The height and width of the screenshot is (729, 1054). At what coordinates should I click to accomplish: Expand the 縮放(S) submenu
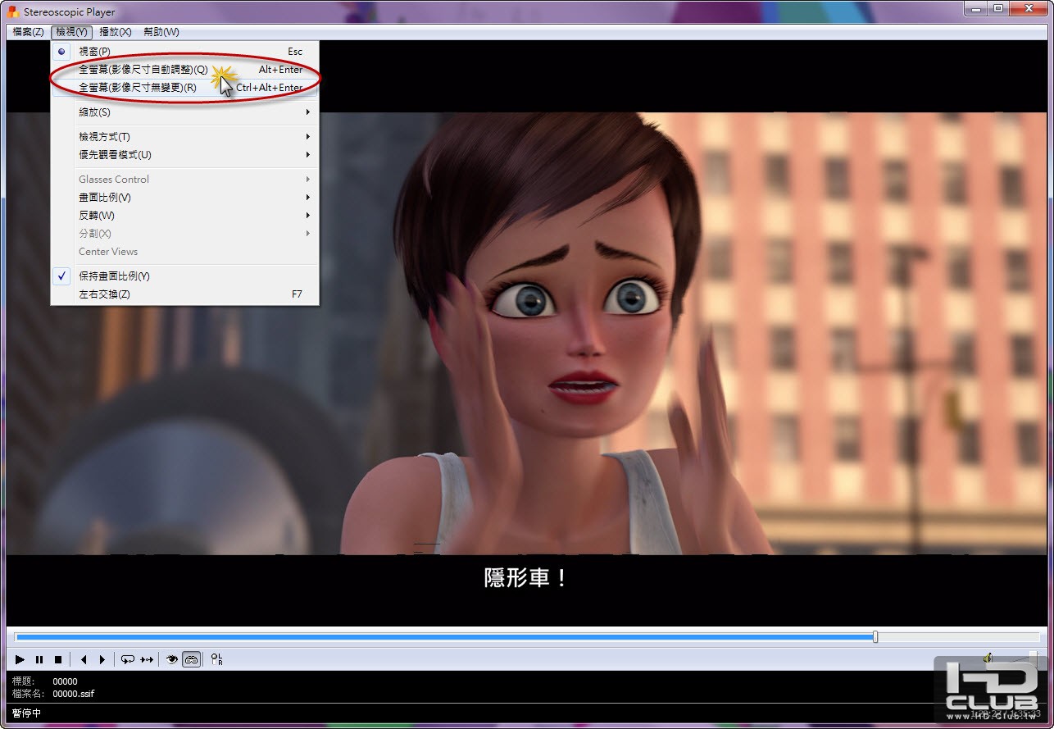point(185,112)
